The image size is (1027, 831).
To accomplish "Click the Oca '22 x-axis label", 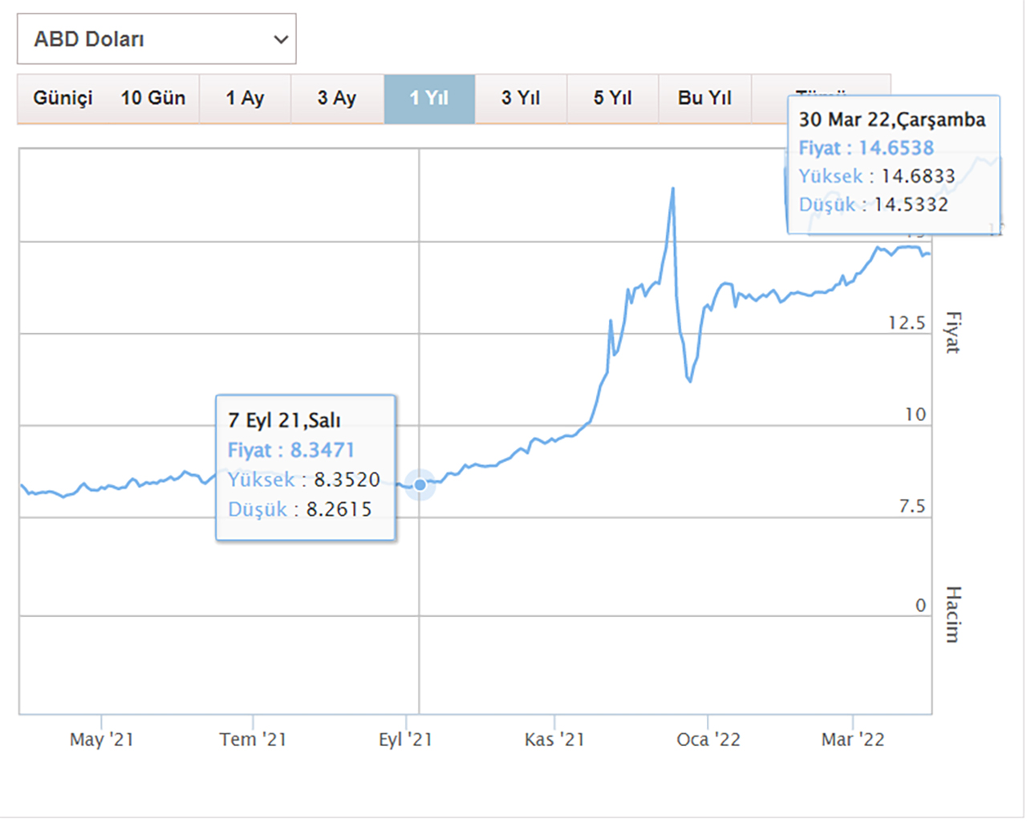I will coord(708,740).
